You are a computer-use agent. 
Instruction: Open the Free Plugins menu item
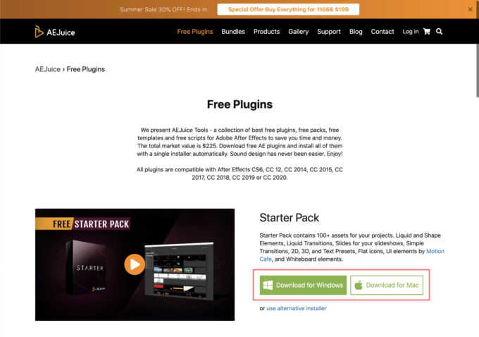pos(195,32)
